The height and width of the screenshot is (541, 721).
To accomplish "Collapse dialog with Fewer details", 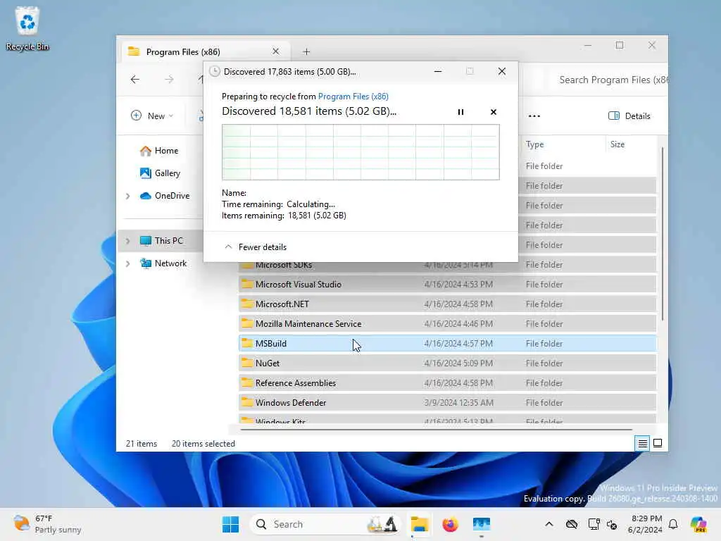I will (x=255, y=247).
